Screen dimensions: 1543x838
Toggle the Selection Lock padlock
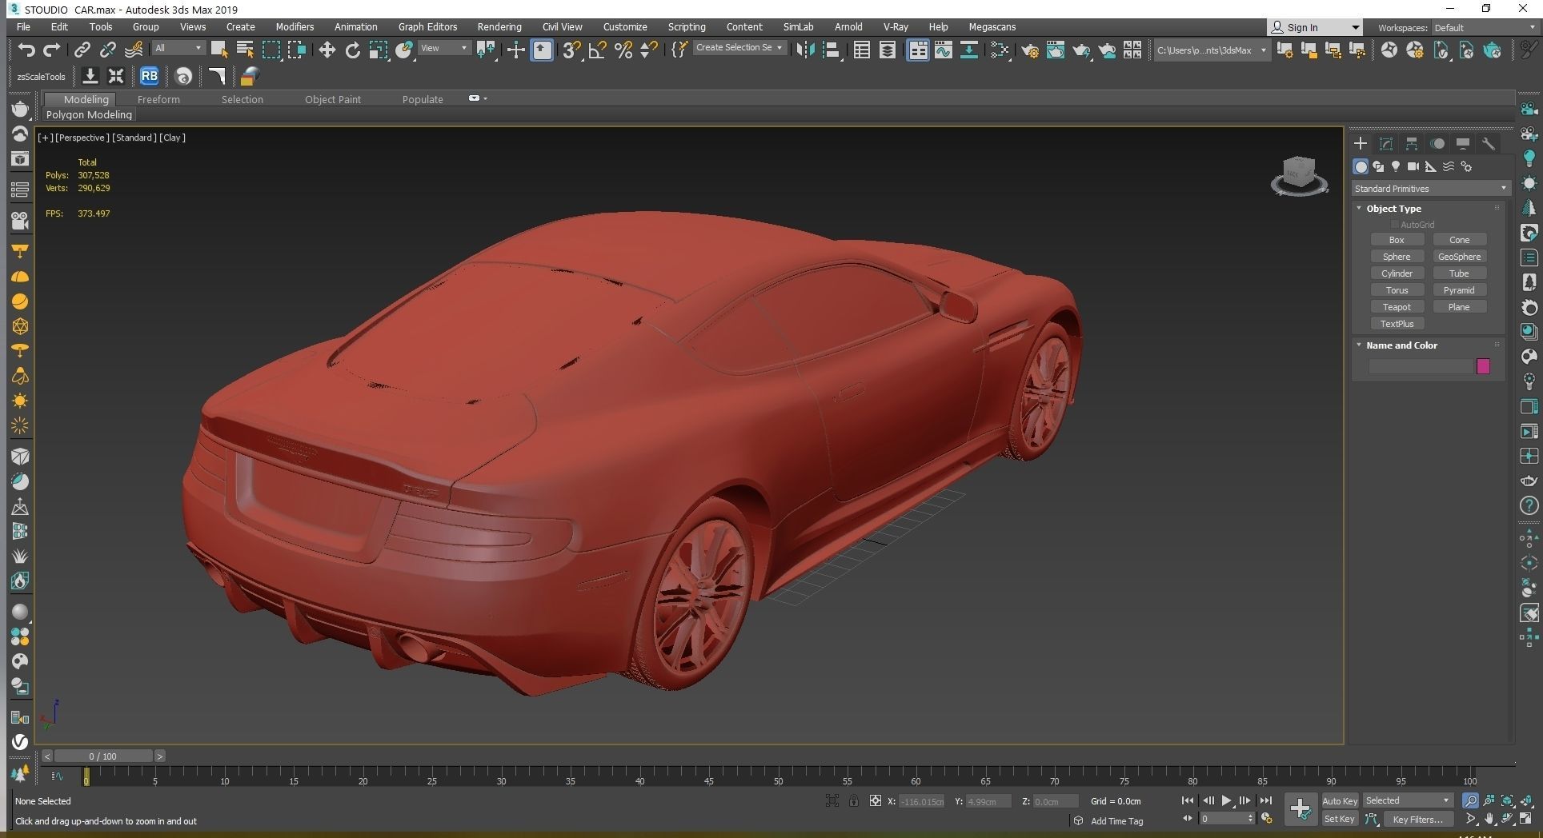tap(854, 800)
